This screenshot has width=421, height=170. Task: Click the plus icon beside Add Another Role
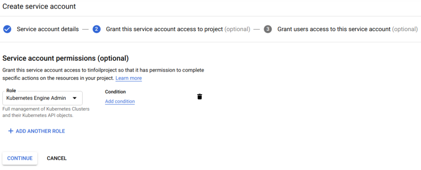(11, 131)
